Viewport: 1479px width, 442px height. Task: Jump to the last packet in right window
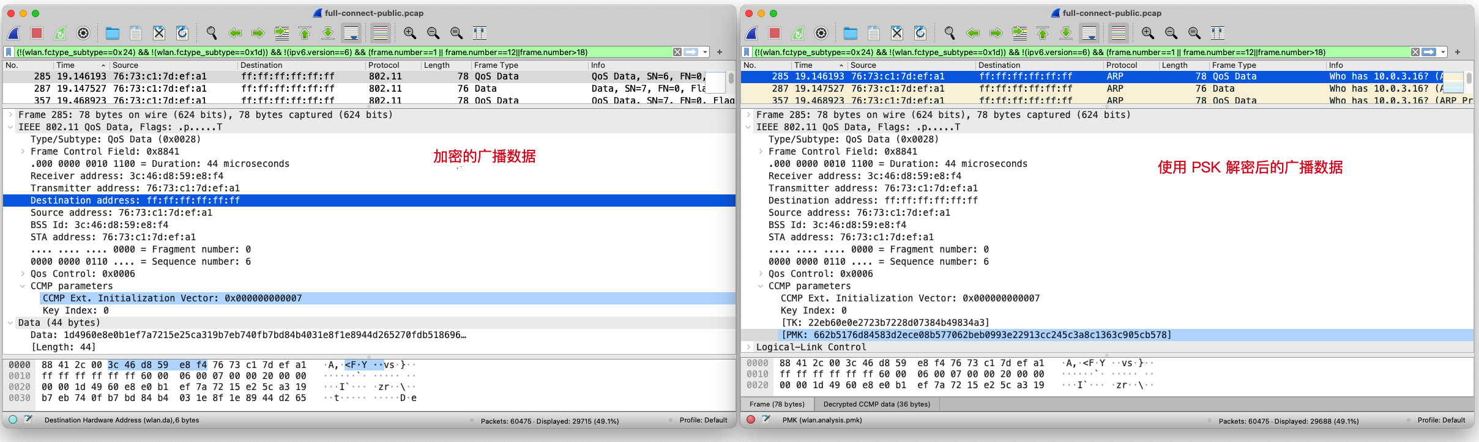point(1065,33)
